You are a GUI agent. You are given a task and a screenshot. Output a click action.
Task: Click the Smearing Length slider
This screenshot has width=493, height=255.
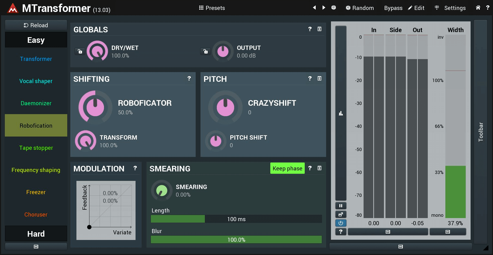236,219
